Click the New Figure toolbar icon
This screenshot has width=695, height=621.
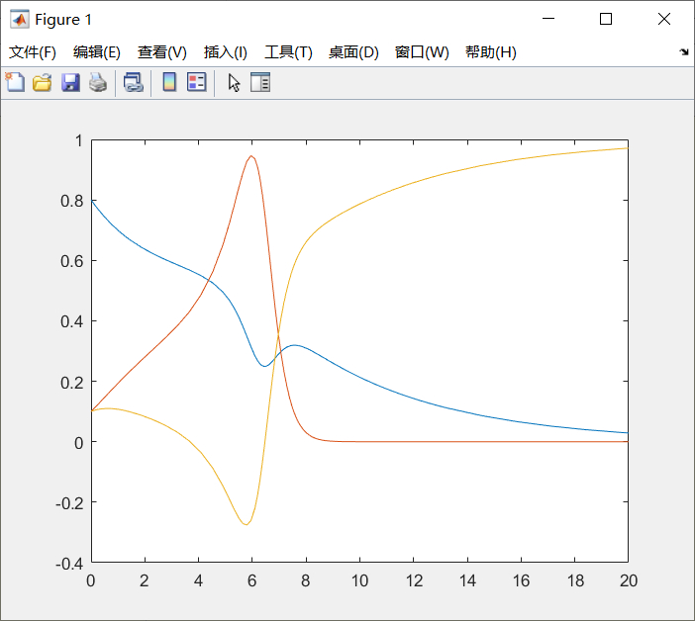click(x=16, y=83)
